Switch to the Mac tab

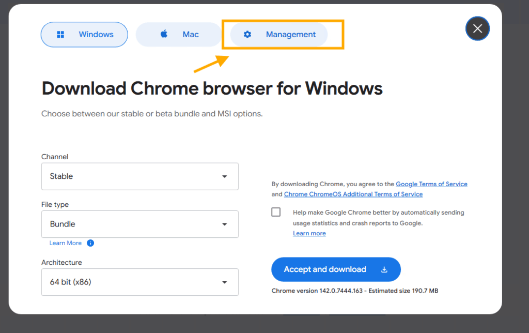179,35
